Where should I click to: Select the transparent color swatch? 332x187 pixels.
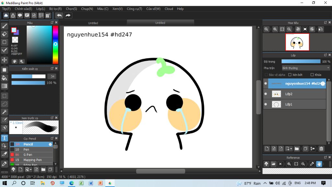click(x=15, y=40)
